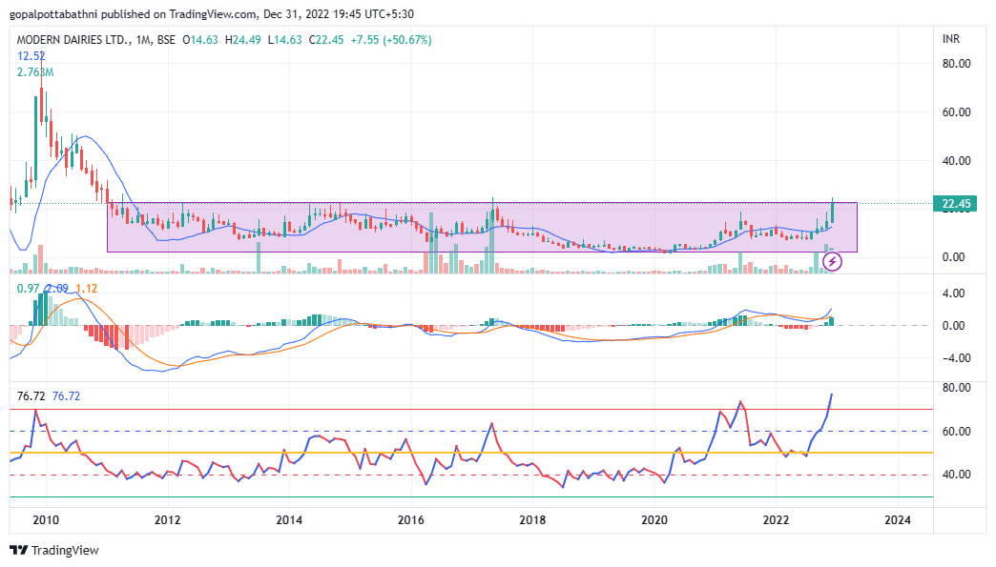Click the RSI axis label 60.00
Image resolution: width=996 pixels, height=567 pixels.
[x=956, y=432]
